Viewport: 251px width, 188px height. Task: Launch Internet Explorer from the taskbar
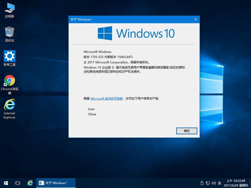[30, 183]
